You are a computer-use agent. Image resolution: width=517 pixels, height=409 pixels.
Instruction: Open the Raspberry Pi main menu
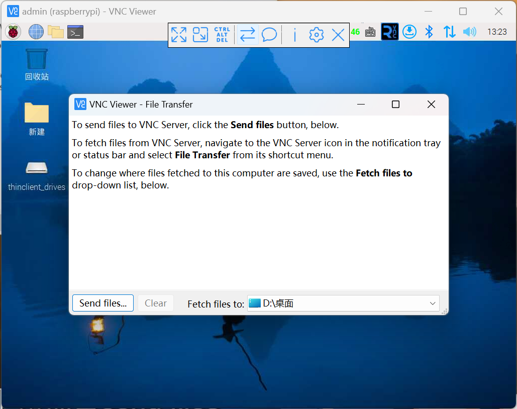13,32
